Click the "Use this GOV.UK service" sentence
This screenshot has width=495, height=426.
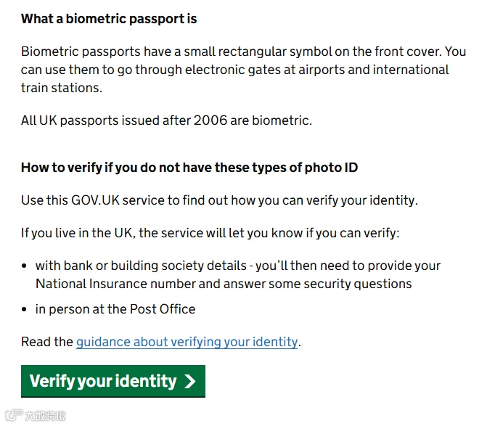pos(219,200)
